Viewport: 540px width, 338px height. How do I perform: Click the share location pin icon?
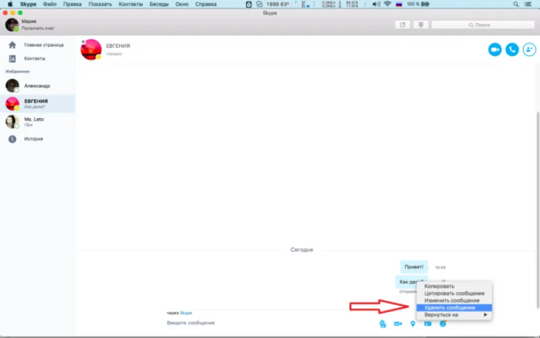tap(413, 324)
